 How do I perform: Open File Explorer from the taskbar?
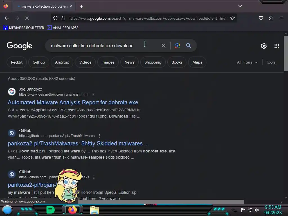pos(94,210)
